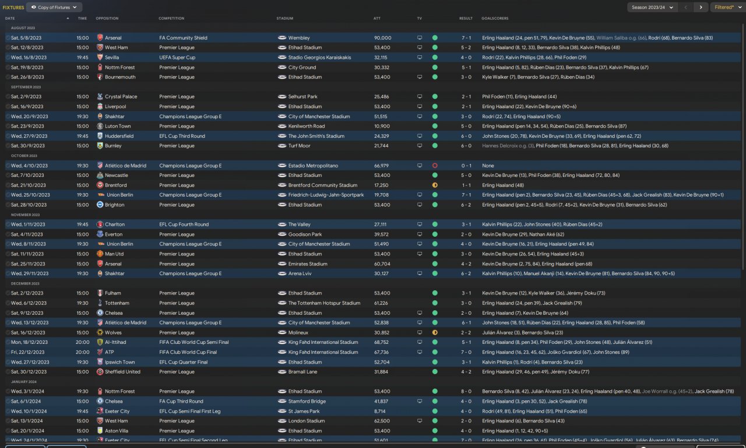This screenshot has height=448, width=746.
Task: Go to the next season with the right arrow
Action: pos(701,8)
